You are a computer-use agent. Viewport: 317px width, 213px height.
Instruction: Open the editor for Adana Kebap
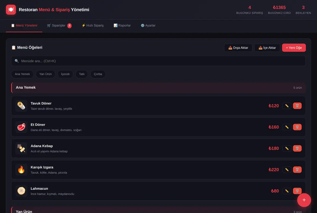(287, 148)
